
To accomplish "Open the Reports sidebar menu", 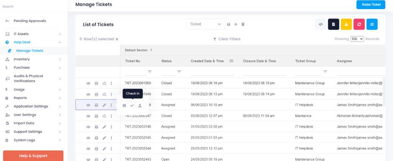I will [33, 98].
